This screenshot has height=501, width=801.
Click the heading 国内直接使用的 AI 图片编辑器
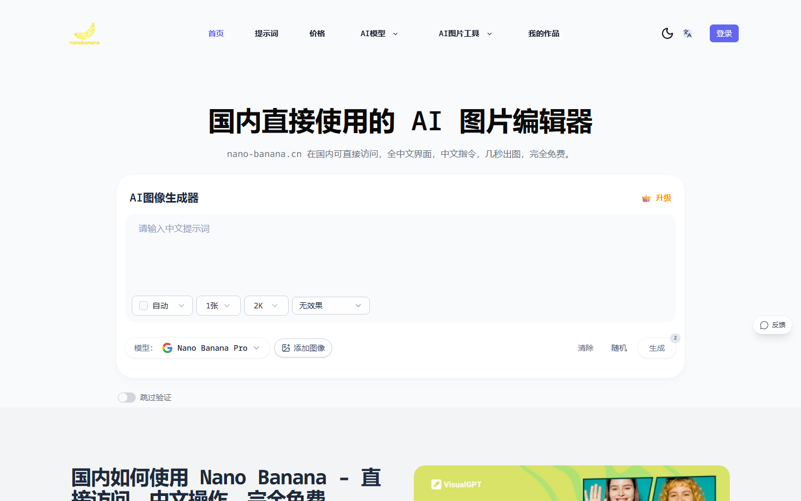400,121
